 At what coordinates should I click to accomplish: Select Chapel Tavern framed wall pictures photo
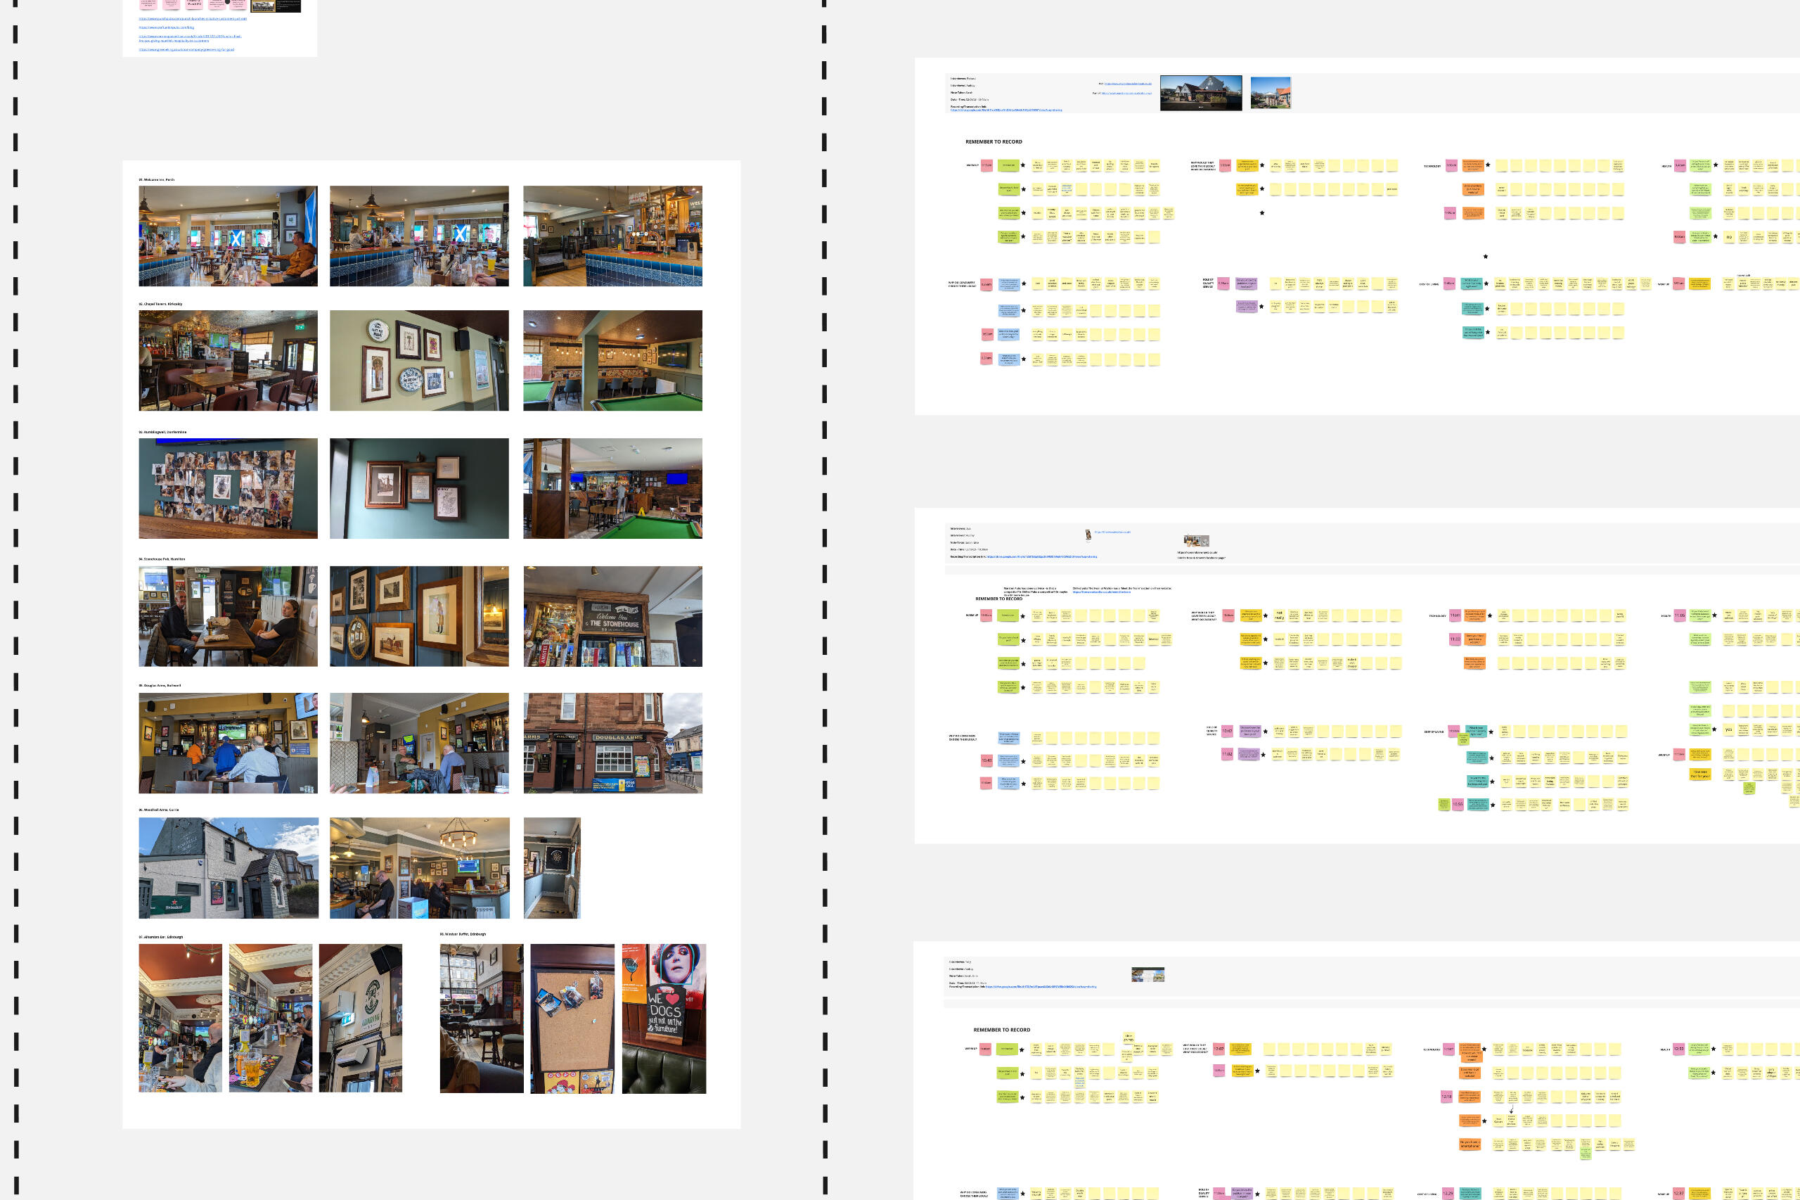coord(418,360)
